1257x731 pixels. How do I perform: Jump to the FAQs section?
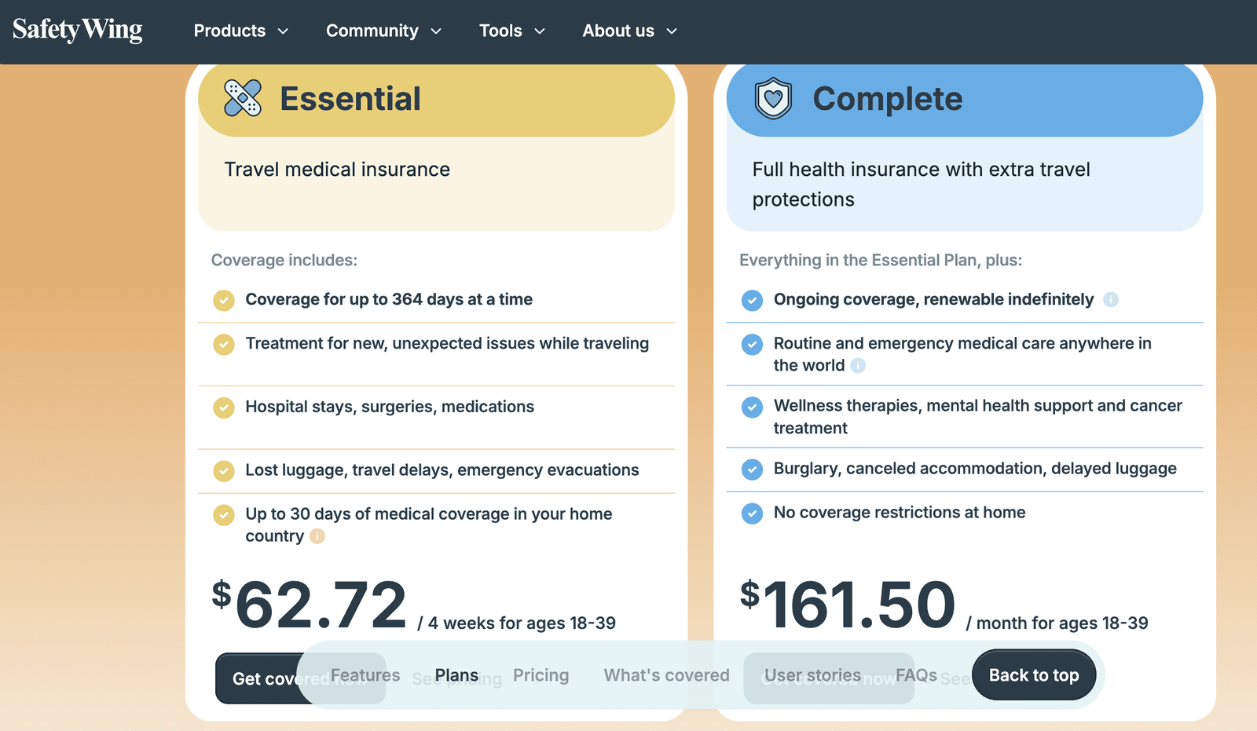point(916,675)
